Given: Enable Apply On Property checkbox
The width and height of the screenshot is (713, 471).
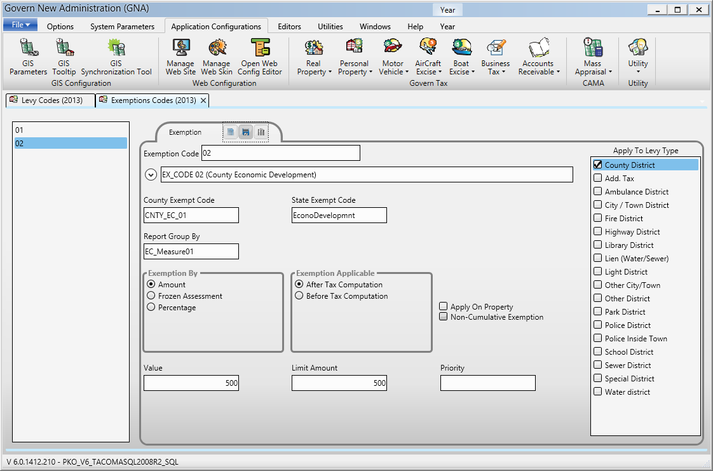Looking at the screenshot, I should pos(444,306).
